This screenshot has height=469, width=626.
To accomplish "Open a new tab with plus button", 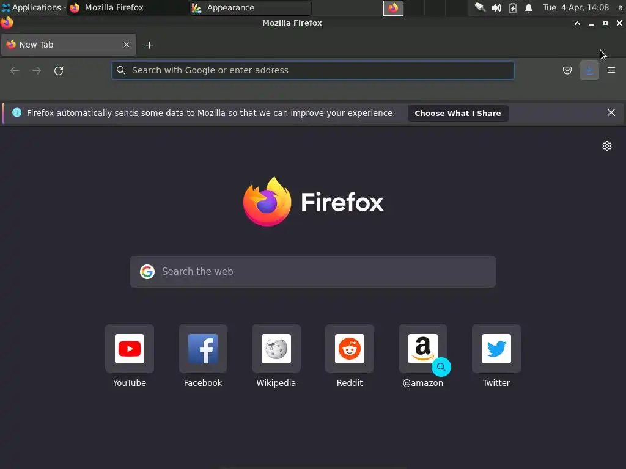I will point(149,45).
